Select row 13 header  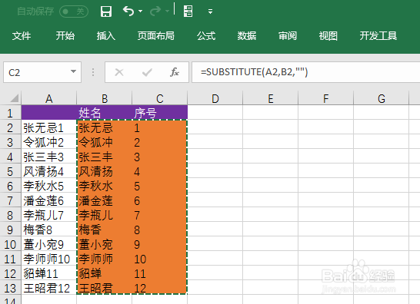[10, 288]
